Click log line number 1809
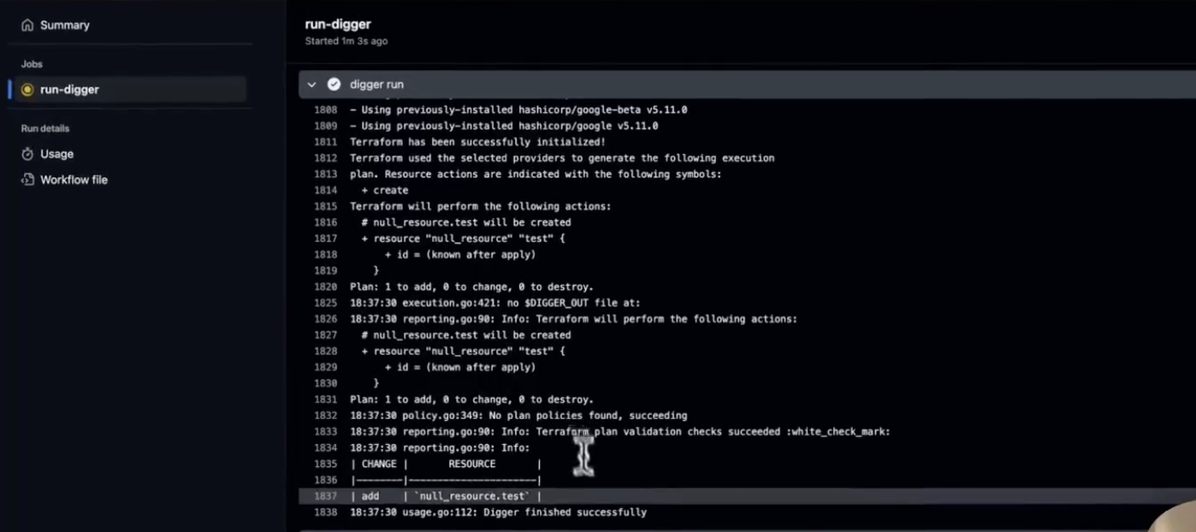This screenshot has width=1196, height=532. (325, 126)
